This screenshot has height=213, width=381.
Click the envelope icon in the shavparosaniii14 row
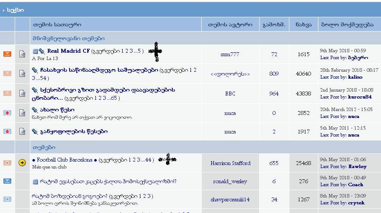pos(7,199)
